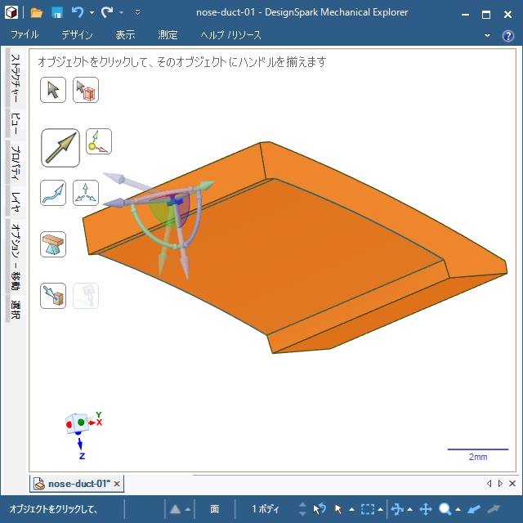Click the support/fulcrum tool guide icon

click(x=53, y=244)
